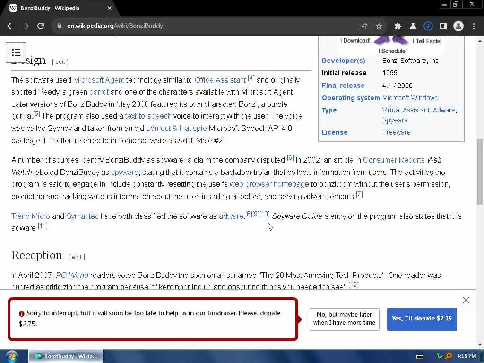
Task: Click the blue download extension icon
Action: coord(428,26)
